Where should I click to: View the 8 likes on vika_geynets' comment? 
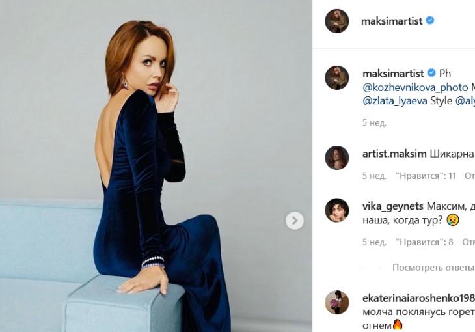[424, 242]
